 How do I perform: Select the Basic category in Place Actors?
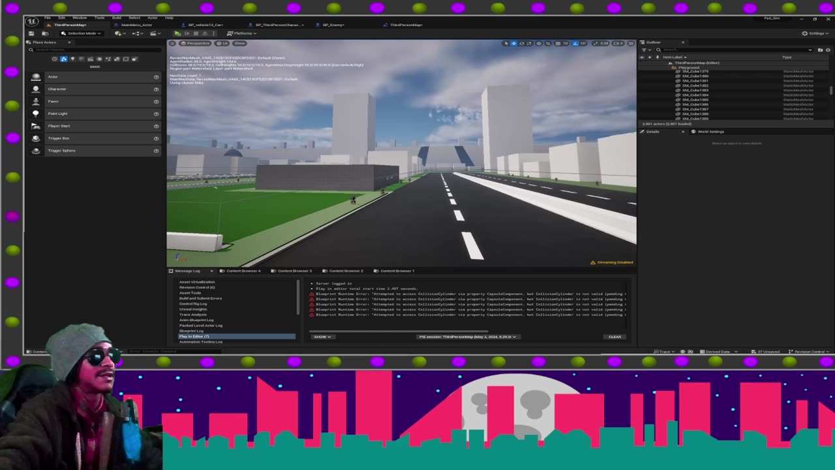[64, 59]
